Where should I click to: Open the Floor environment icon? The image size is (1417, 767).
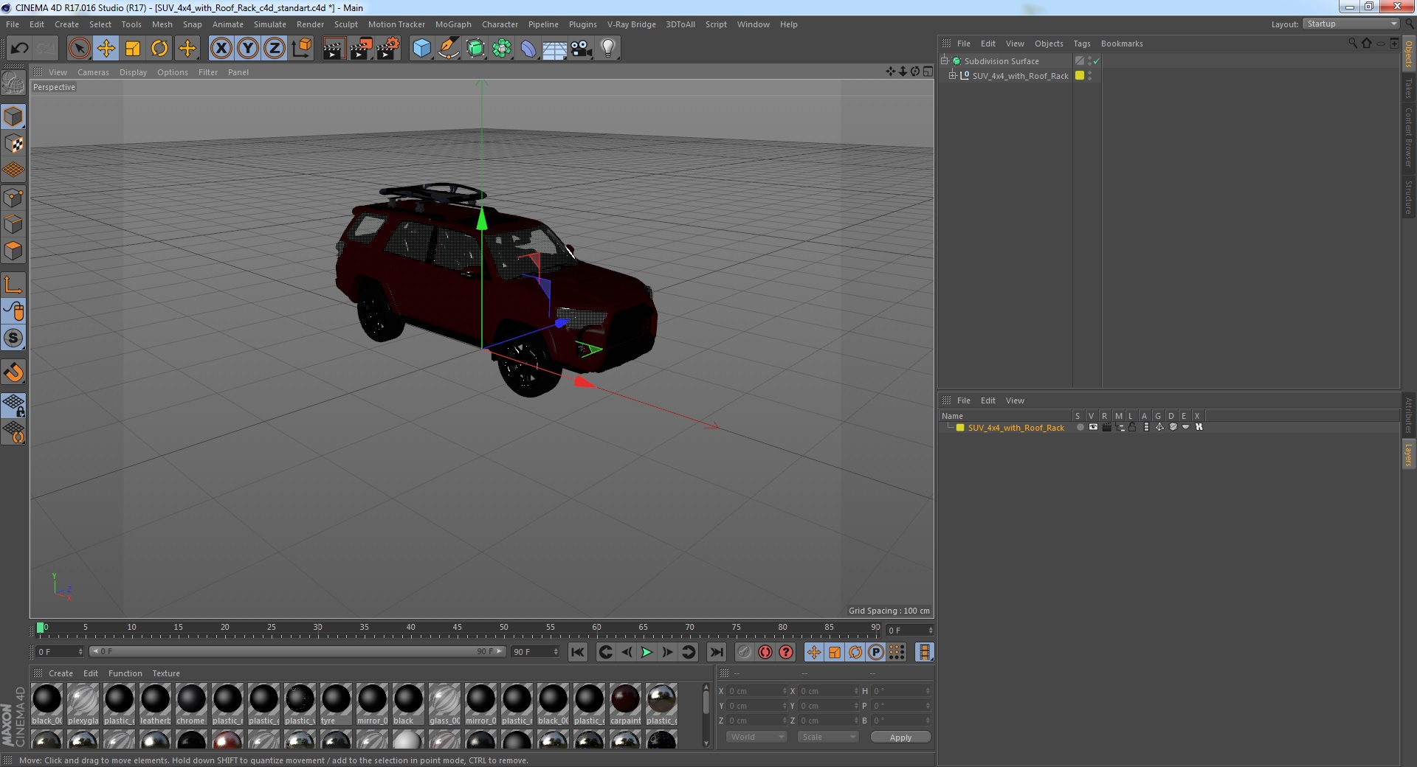coord(554,49)
